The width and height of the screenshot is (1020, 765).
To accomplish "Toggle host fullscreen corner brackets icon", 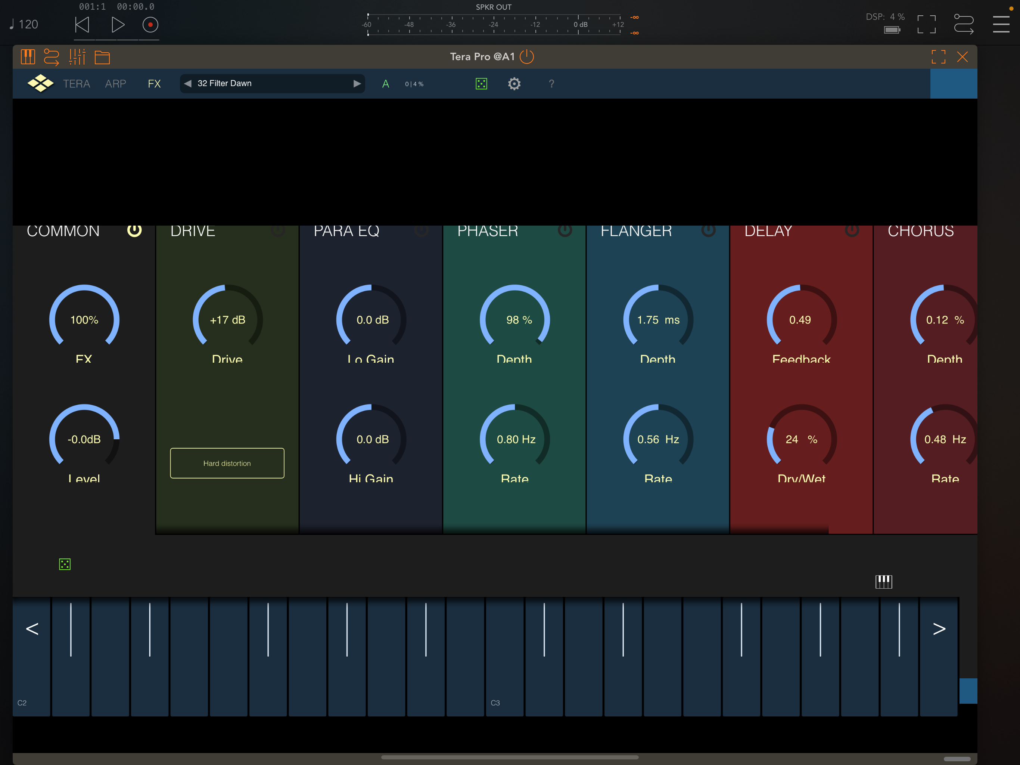I will (926, 24).
